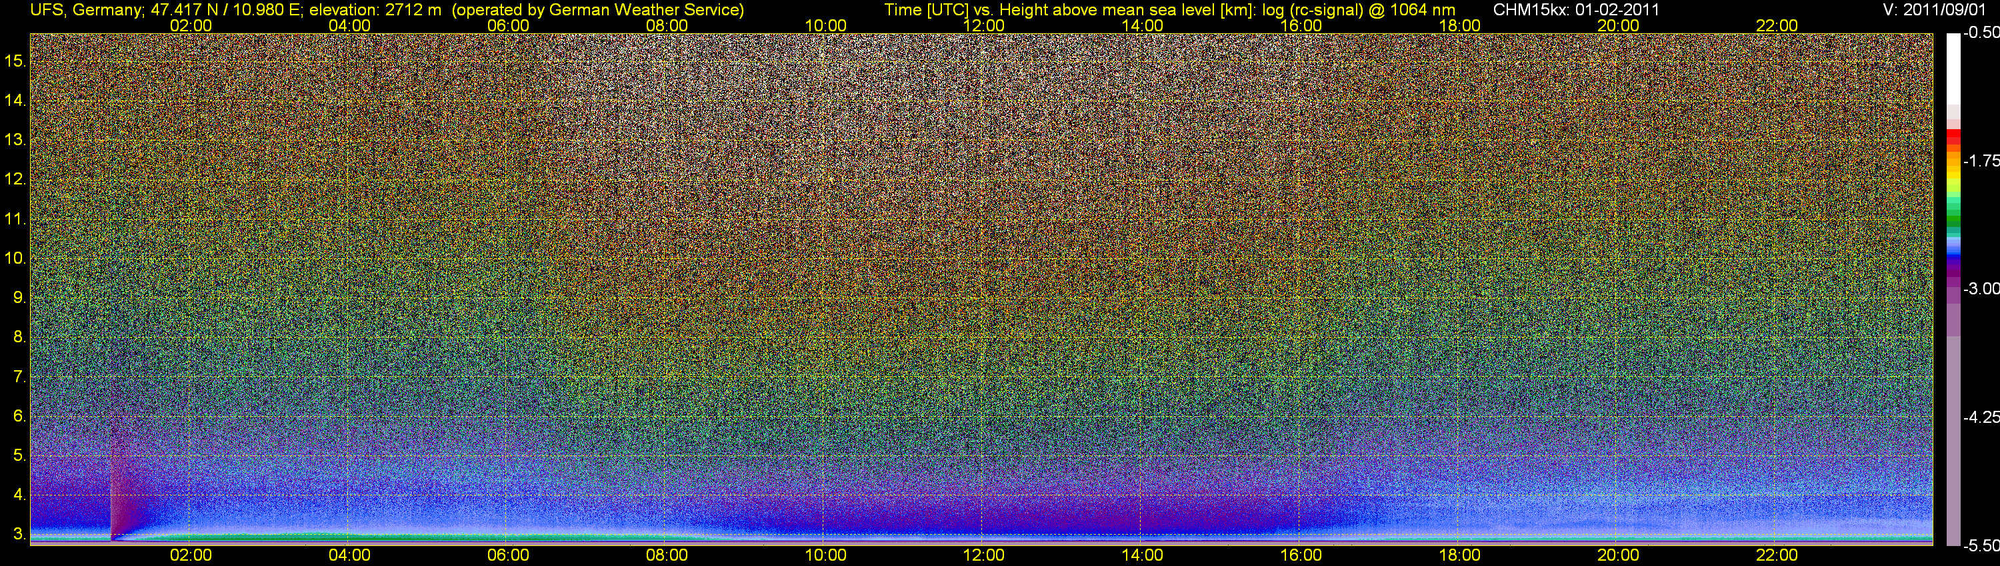The height and width of the screenshot is (566, 2000).
Task: Click the 08:00 label on top time axis
Action: [666, 25]
